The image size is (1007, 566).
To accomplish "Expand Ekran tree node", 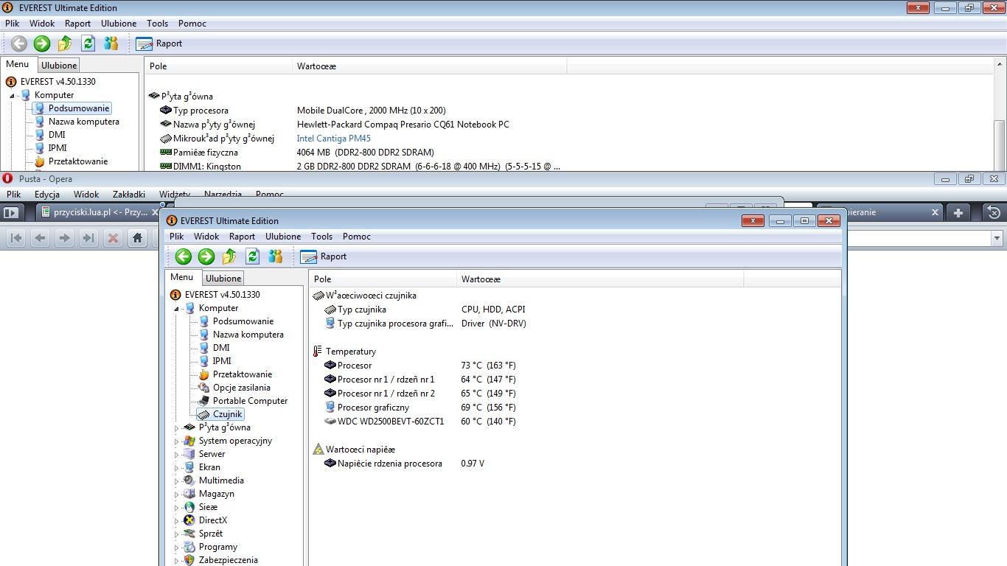I will [x=177, y=468].
